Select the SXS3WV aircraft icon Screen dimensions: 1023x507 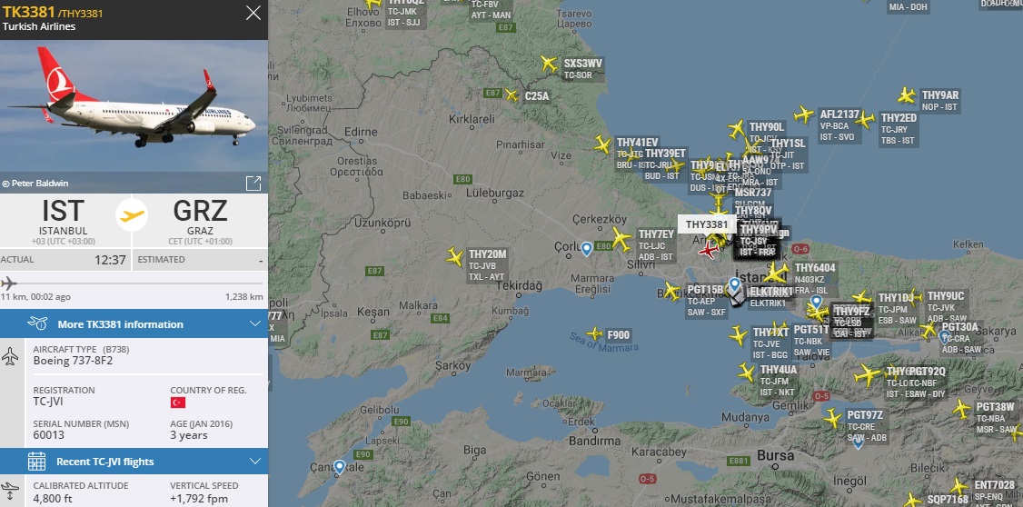click(550, 64)
